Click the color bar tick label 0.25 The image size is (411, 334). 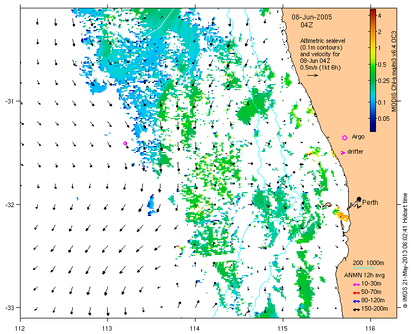click(x=383, y=81)
